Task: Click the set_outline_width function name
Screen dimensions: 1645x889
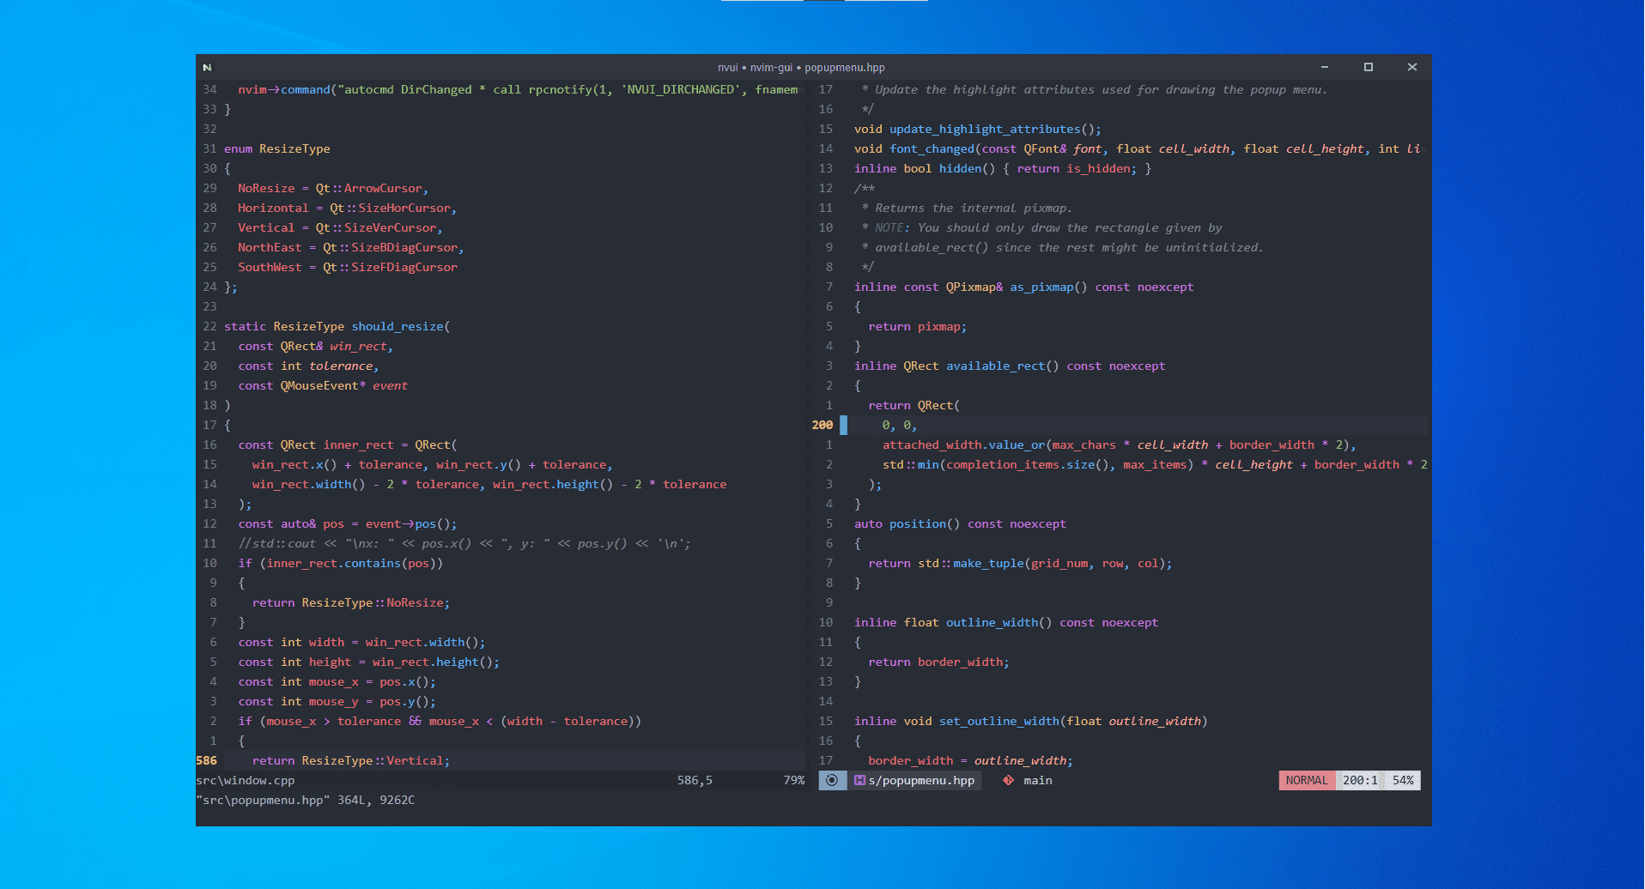Action: point(999,721)
